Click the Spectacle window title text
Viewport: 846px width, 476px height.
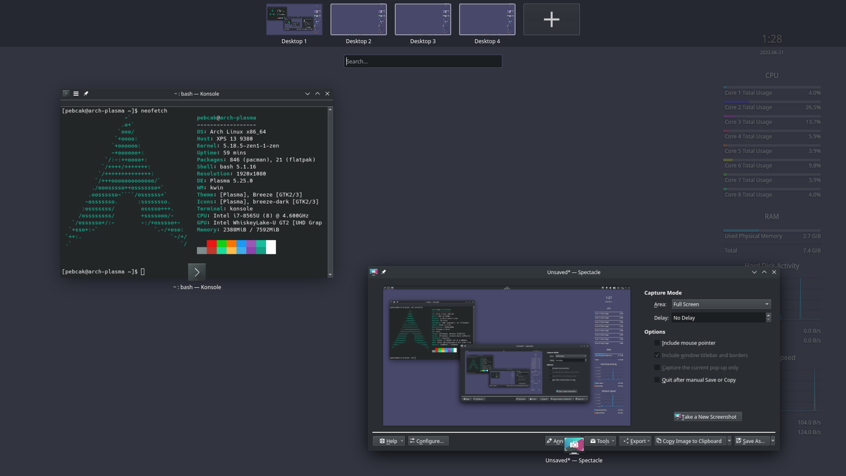tap(574, 272)
